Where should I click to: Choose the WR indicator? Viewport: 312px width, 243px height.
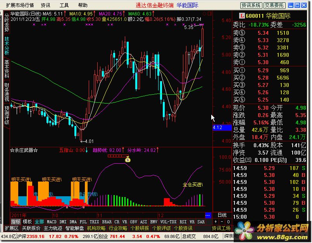click(x=192, y=222)
